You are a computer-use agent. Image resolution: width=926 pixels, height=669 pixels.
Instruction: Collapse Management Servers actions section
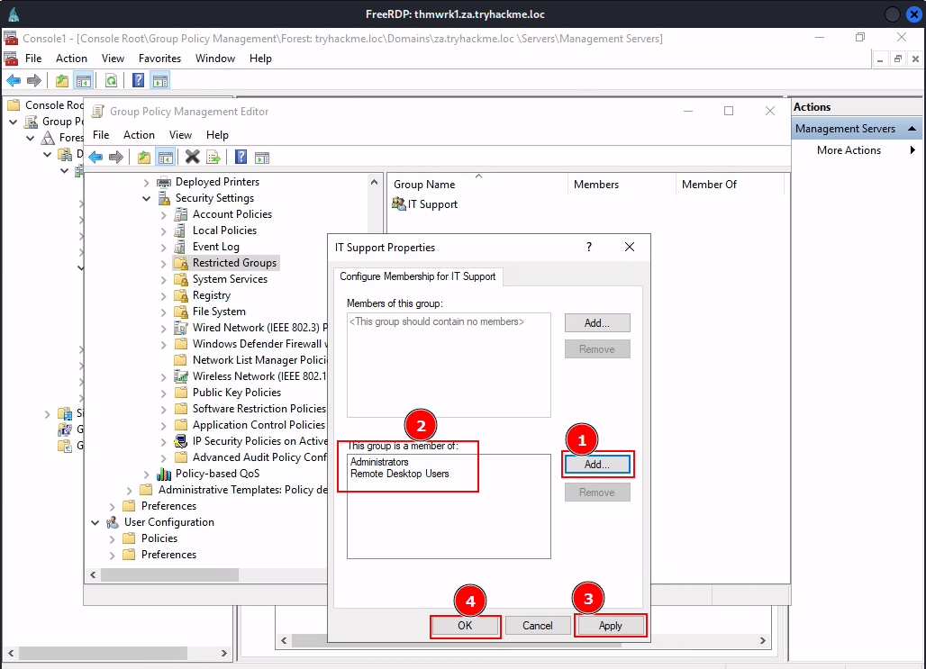tap(912, 128)
